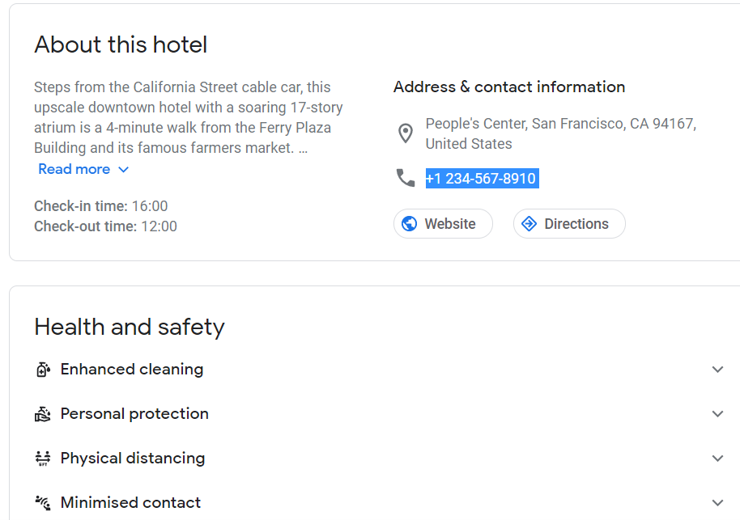Click the Physical distancing people icon
The height and width of the screenshot is (520, 740).
coord(42,459)
